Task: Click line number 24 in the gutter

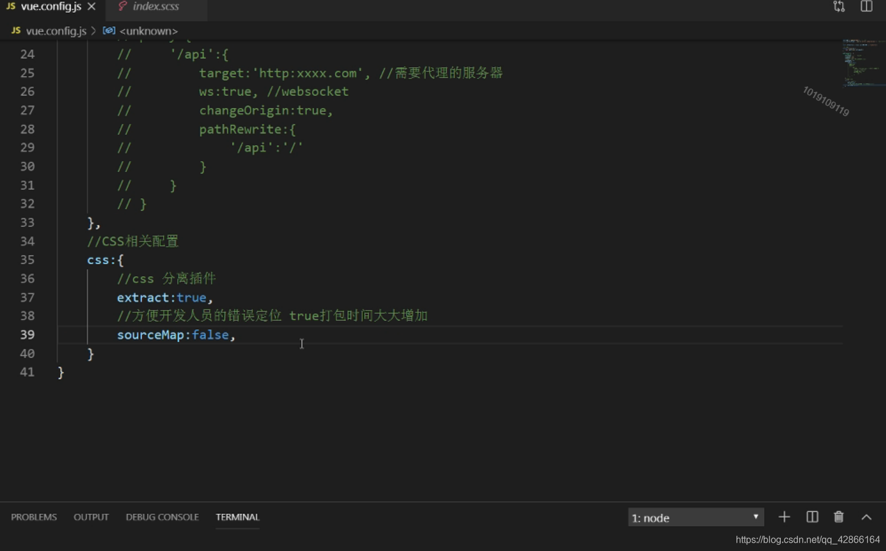Action: click(x=27, y=54)
